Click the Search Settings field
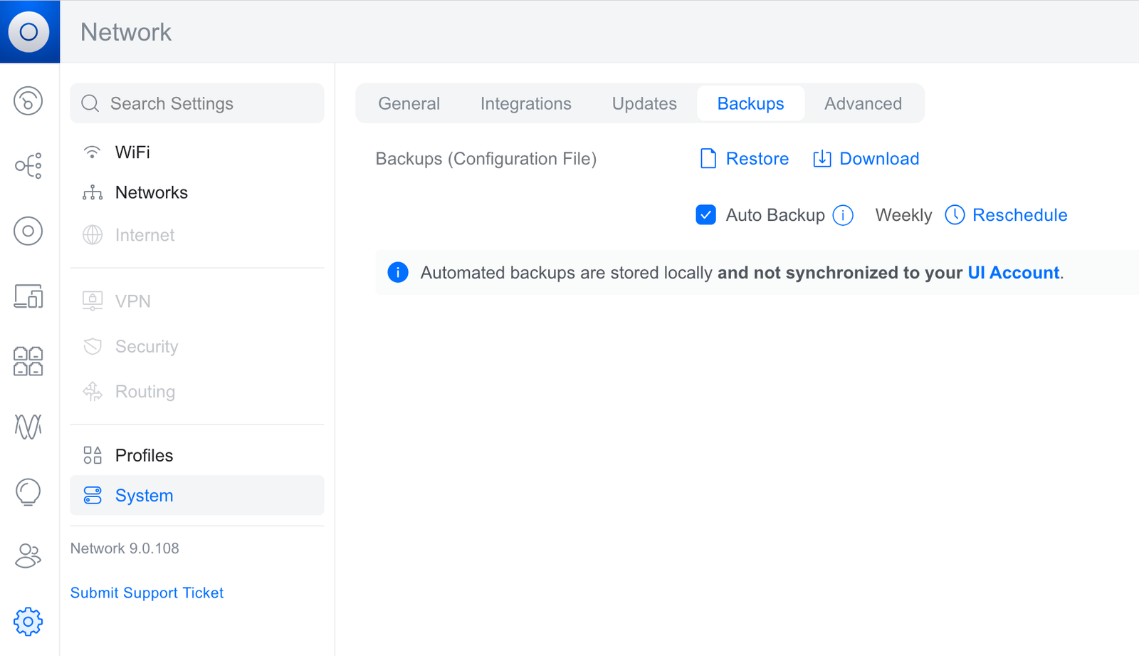This screenshot has height=656, width=1139. point(197,103)
